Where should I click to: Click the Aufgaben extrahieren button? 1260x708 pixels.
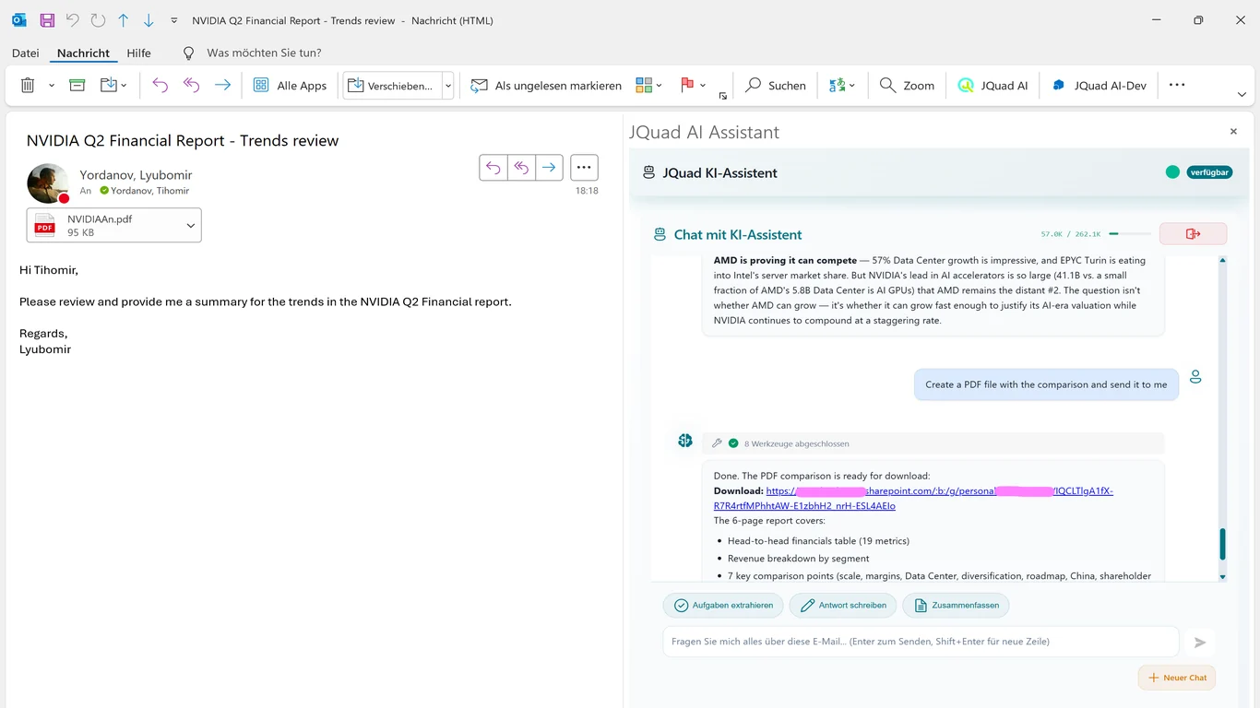(723, 606)
